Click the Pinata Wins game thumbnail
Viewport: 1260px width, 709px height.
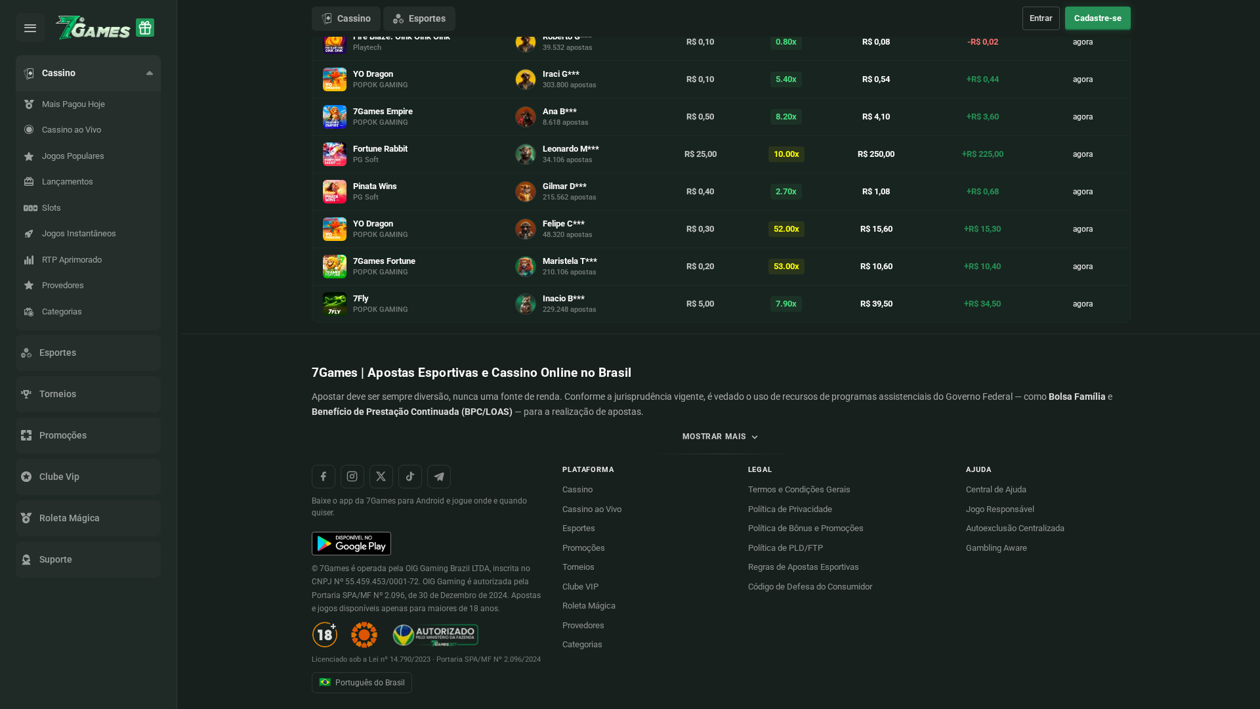tap(335, 192)
